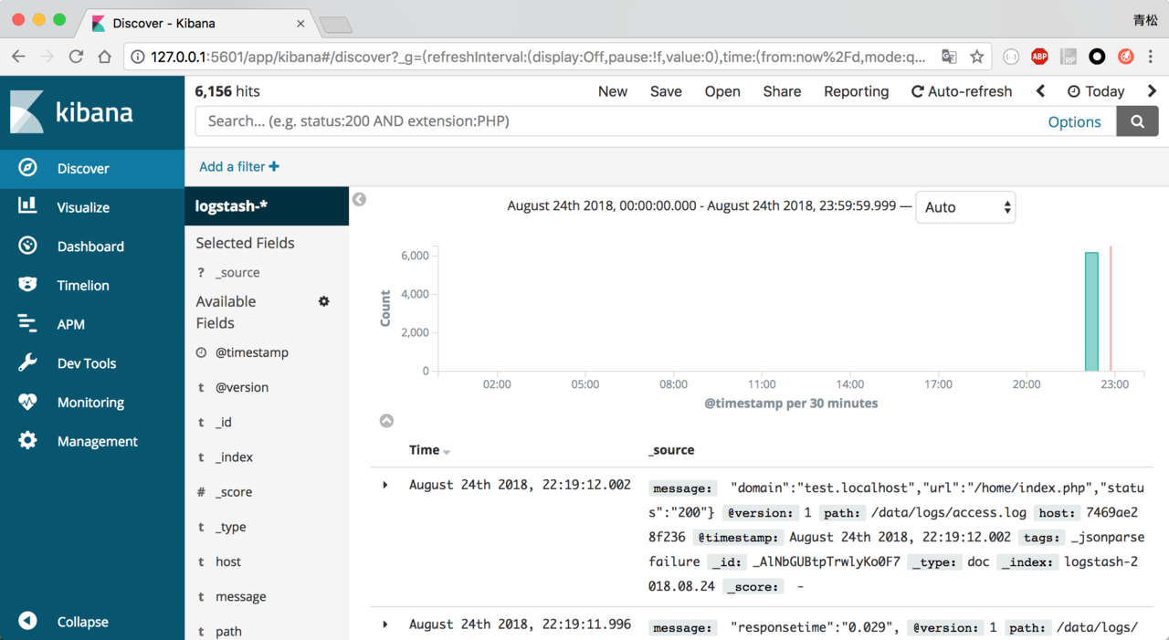This screenshot has height=640, width=1169.
Task: Expand the 22:19:12.002 log row
Action: 385,485
